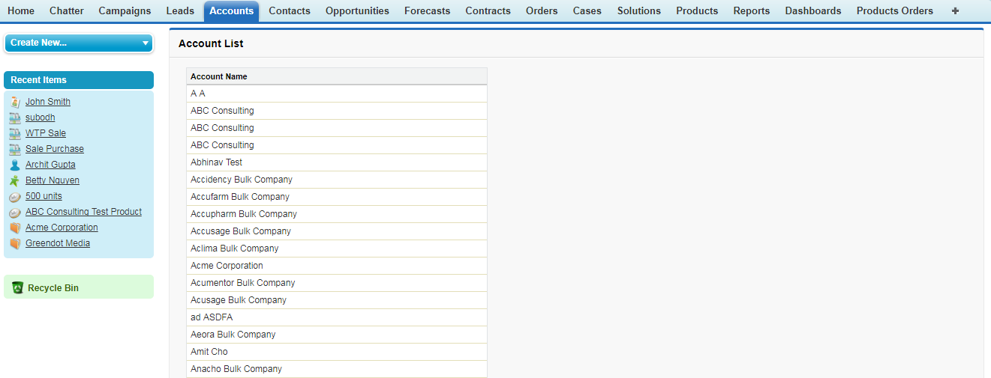Screen dimensions: 991x378
Task: Open the Dashboards tab
Action: point(813,11)
